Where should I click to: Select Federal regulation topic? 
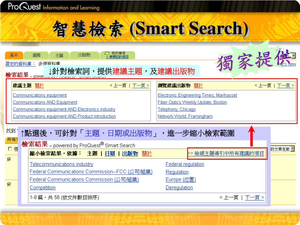tap(185, 164)
